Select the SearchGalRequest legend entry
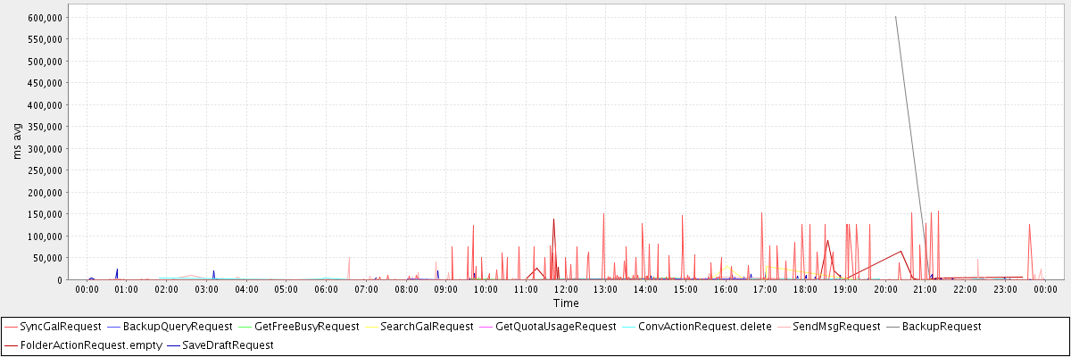Screen dimensions: 1071x357 427,327
